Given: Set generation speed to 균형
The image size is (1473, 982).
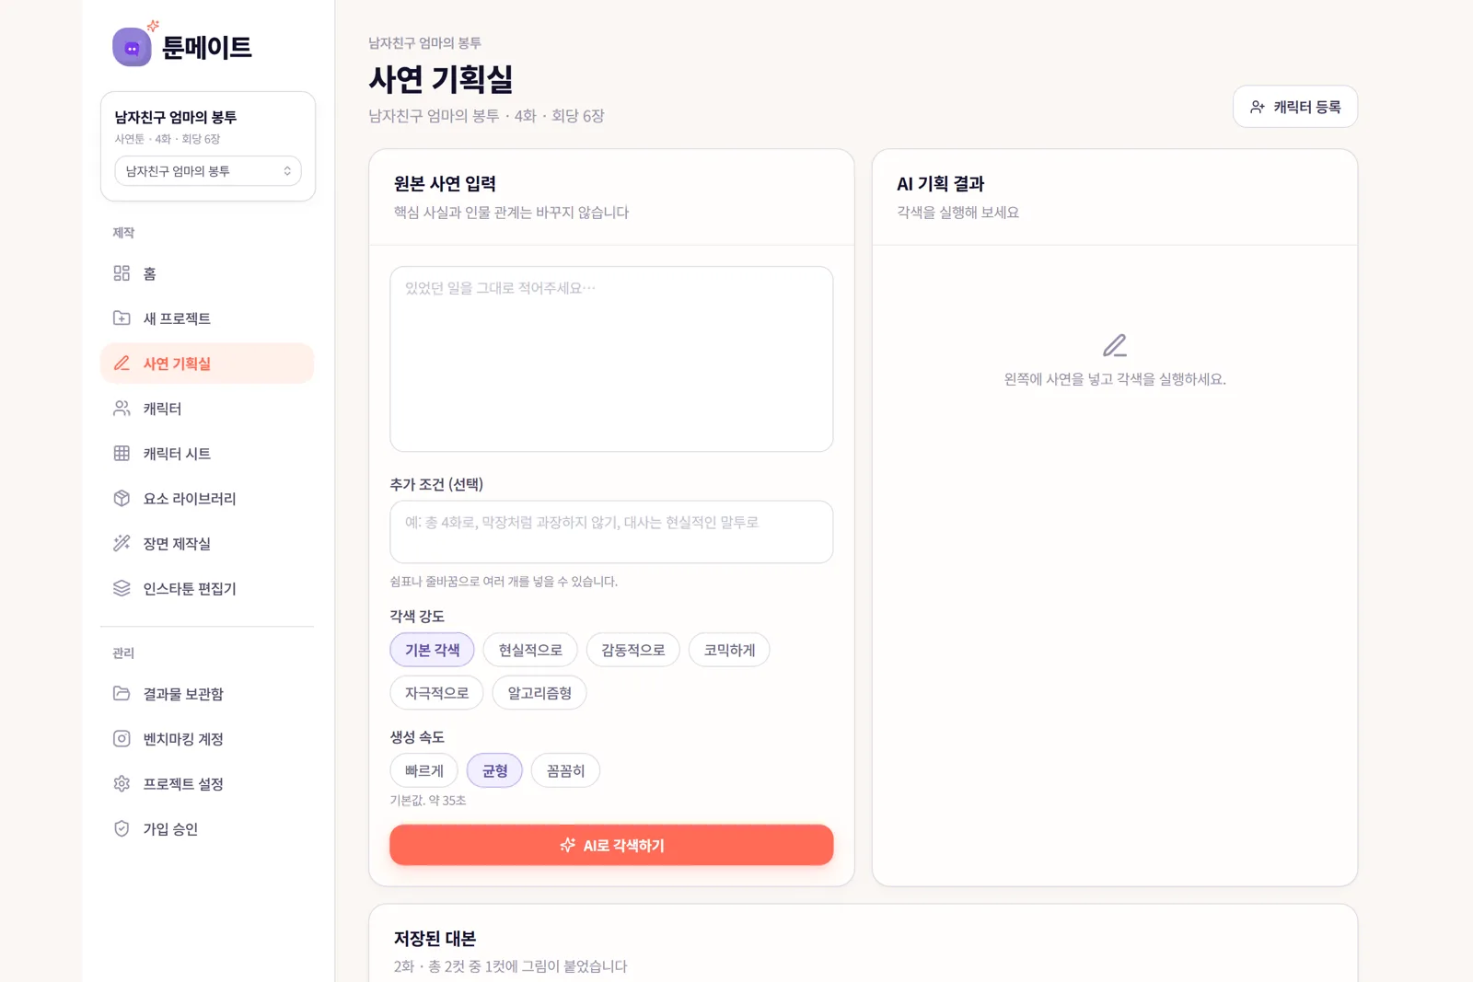Looking at the screenshot, I should click(x=494, y=770).
